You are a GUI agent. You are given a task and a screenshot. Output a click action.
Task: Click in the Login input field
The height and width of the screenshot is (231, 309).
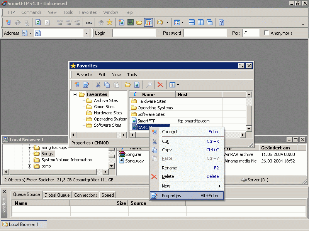pos(134,33)
